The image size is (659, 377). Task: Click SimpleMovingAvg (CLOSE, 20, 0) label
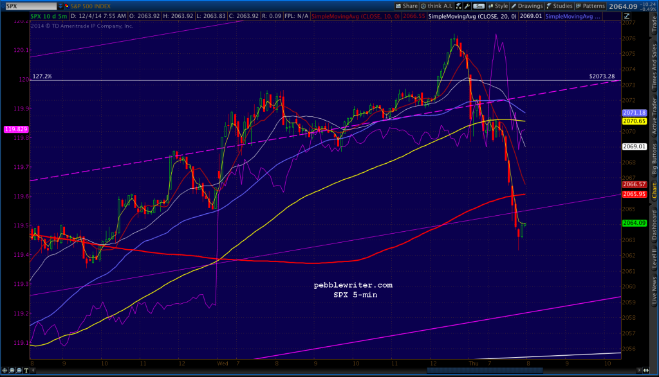(x=472, y=16)
